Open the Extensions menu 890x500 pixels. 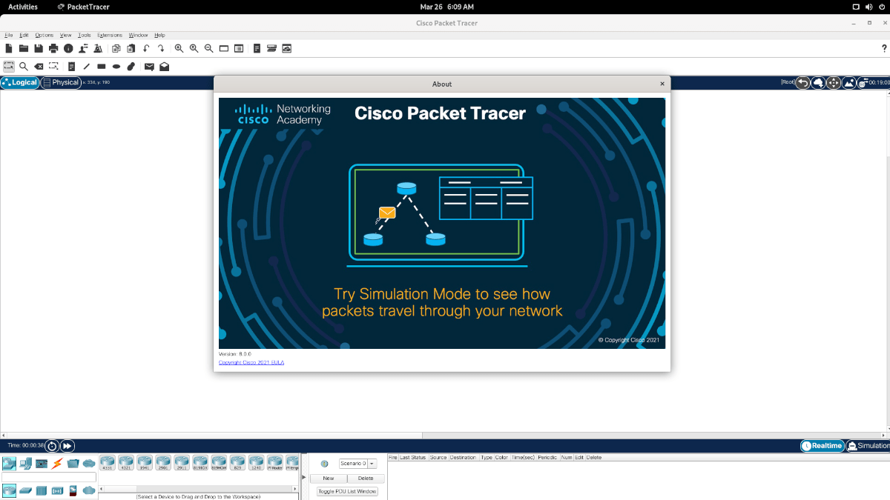pos(109,35)
